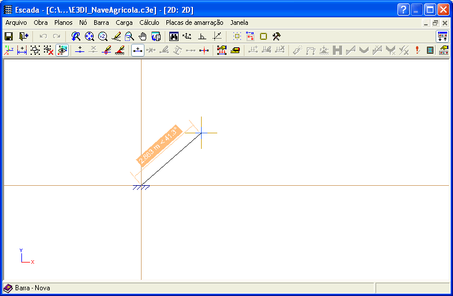Click the binoculars search icon

click(173, 36)
